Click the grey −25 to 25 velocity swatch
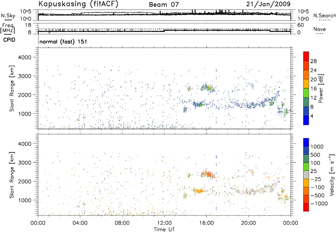The height and width of the screenshot is (232, 336). coord(306,175)
